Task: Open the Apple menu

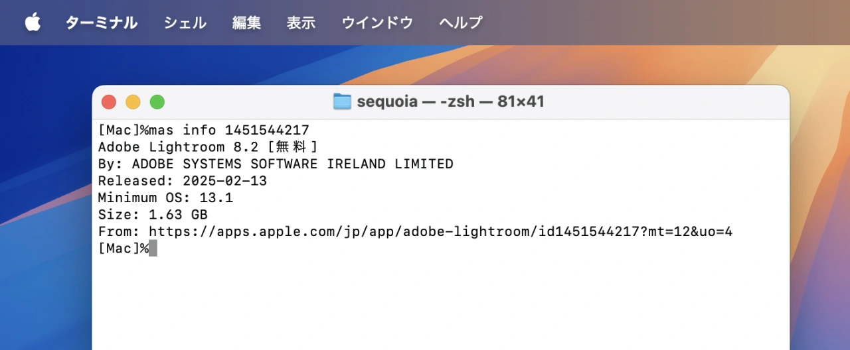Action: [x=33, y=23]
